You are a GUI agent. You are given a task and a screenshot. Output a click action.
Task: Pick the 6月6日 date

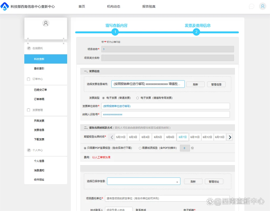(170, 137)
